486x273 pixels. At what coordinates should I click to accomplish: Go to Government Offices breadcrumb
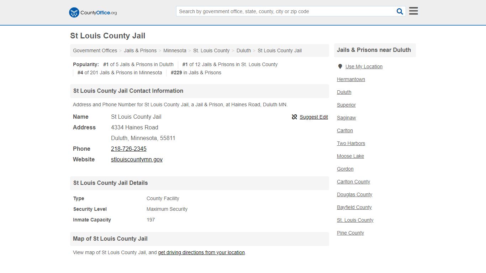point(95,50)
